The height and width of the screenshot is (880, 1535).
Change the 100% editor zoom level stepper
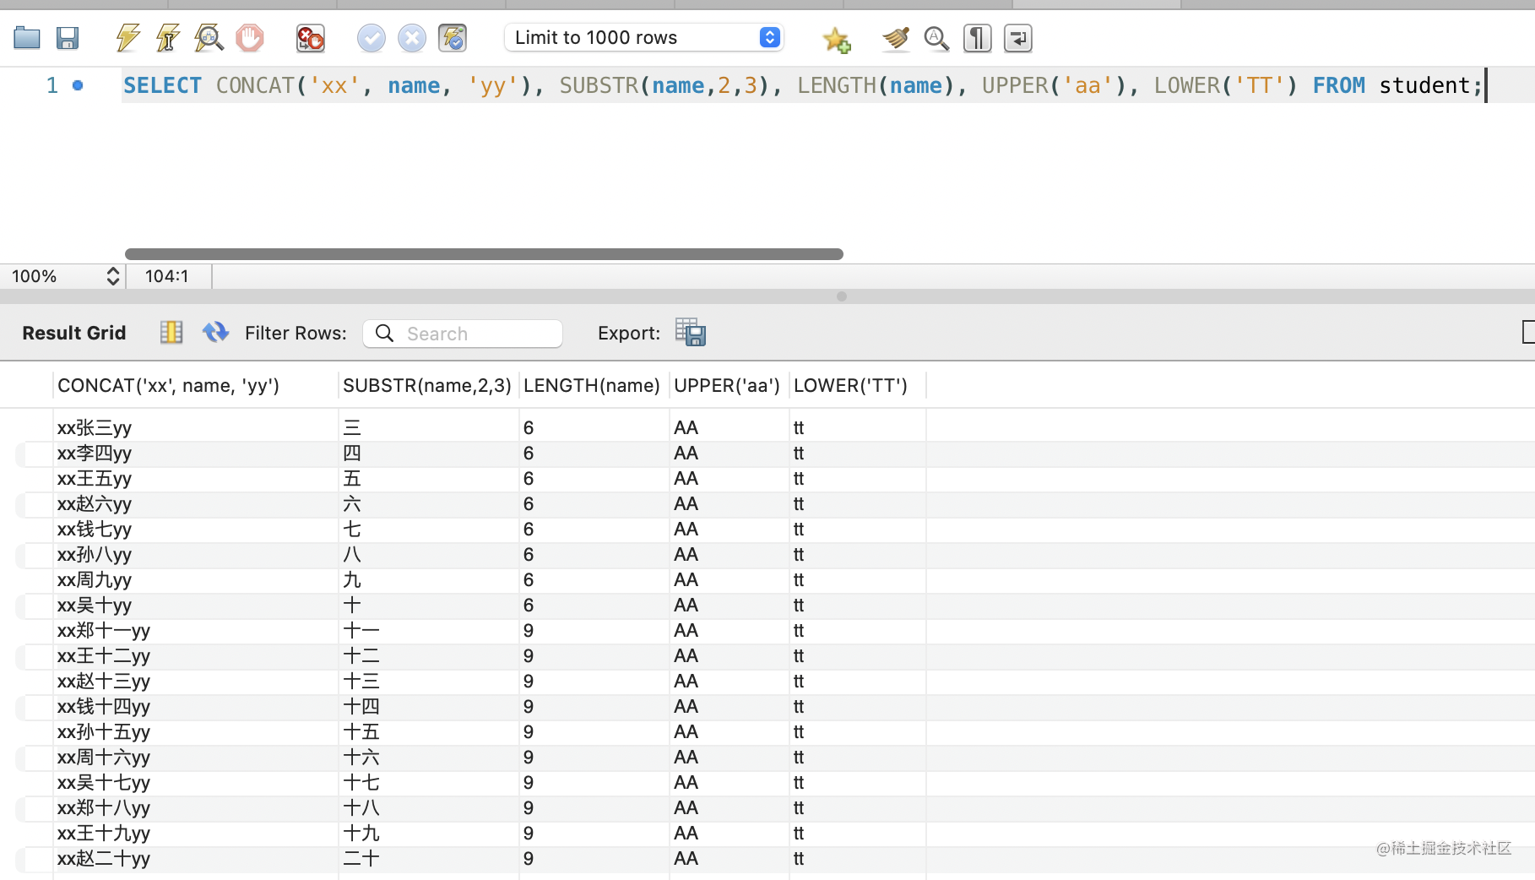click(112, 276)
